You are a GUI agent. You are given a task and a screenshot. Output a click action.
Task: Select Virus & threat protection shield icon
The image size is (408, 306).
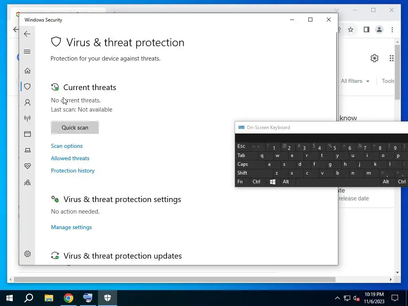pos(27,86)
